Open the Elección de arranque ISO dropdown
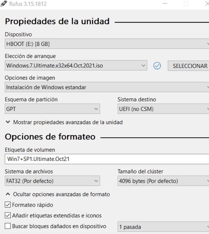Viewport: 209px width, 234px height. point(76,66)
